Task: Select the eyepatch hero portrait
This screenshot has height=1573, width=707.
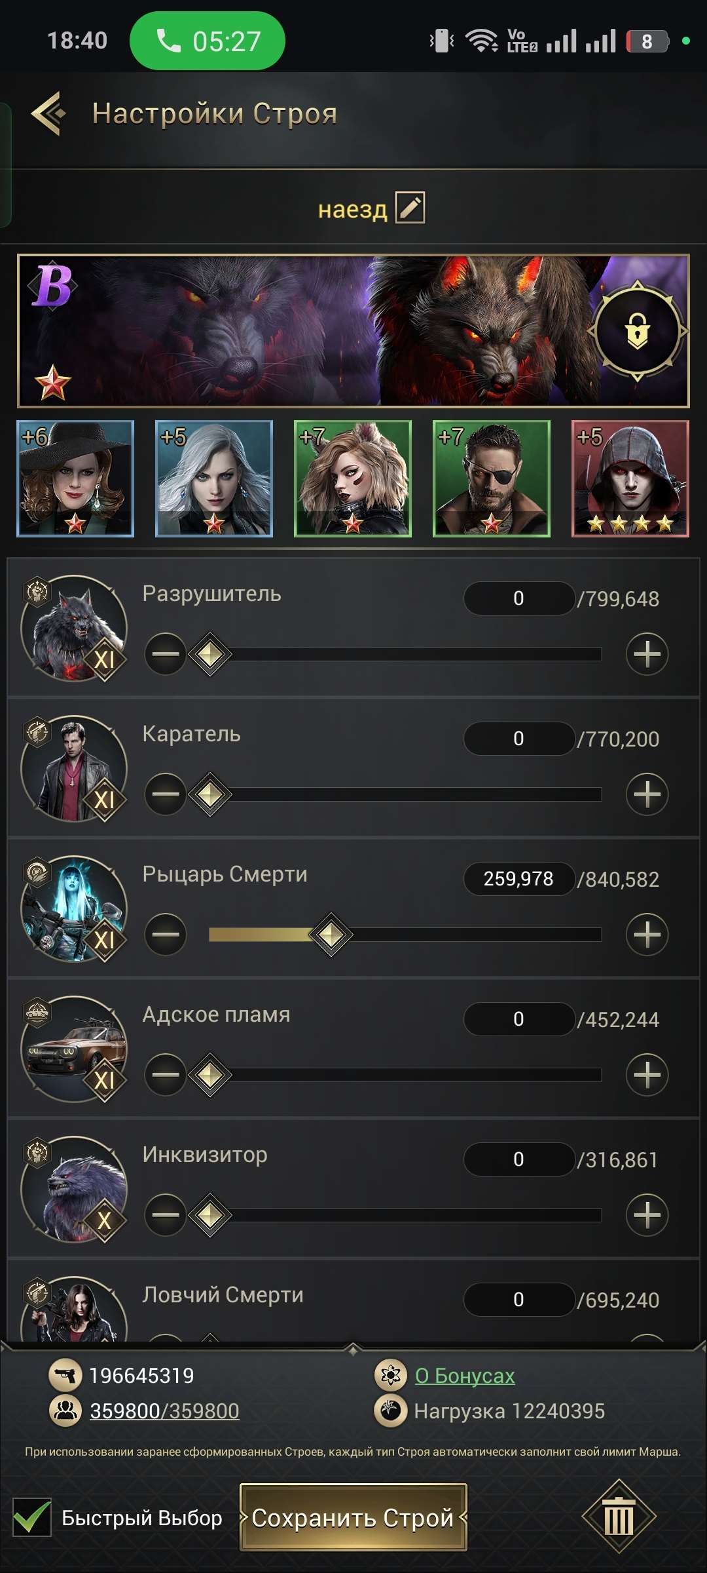Action: tap(492, 478)
